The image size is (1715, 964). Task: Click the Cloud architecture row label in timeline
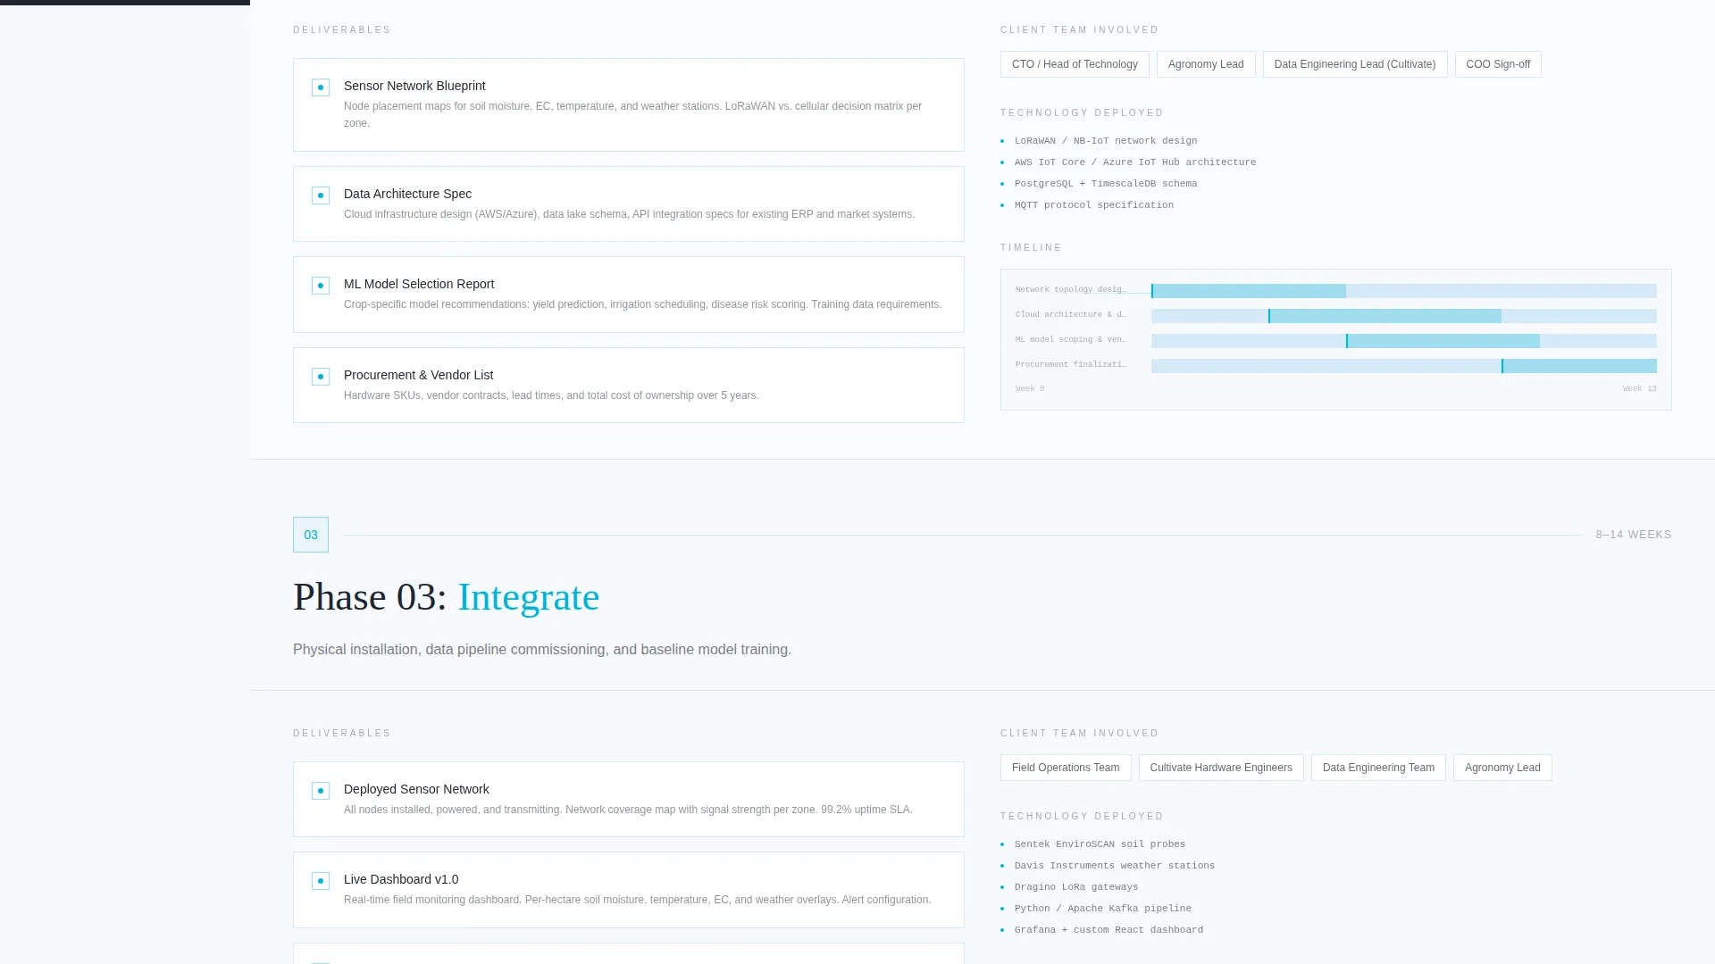1071,315
